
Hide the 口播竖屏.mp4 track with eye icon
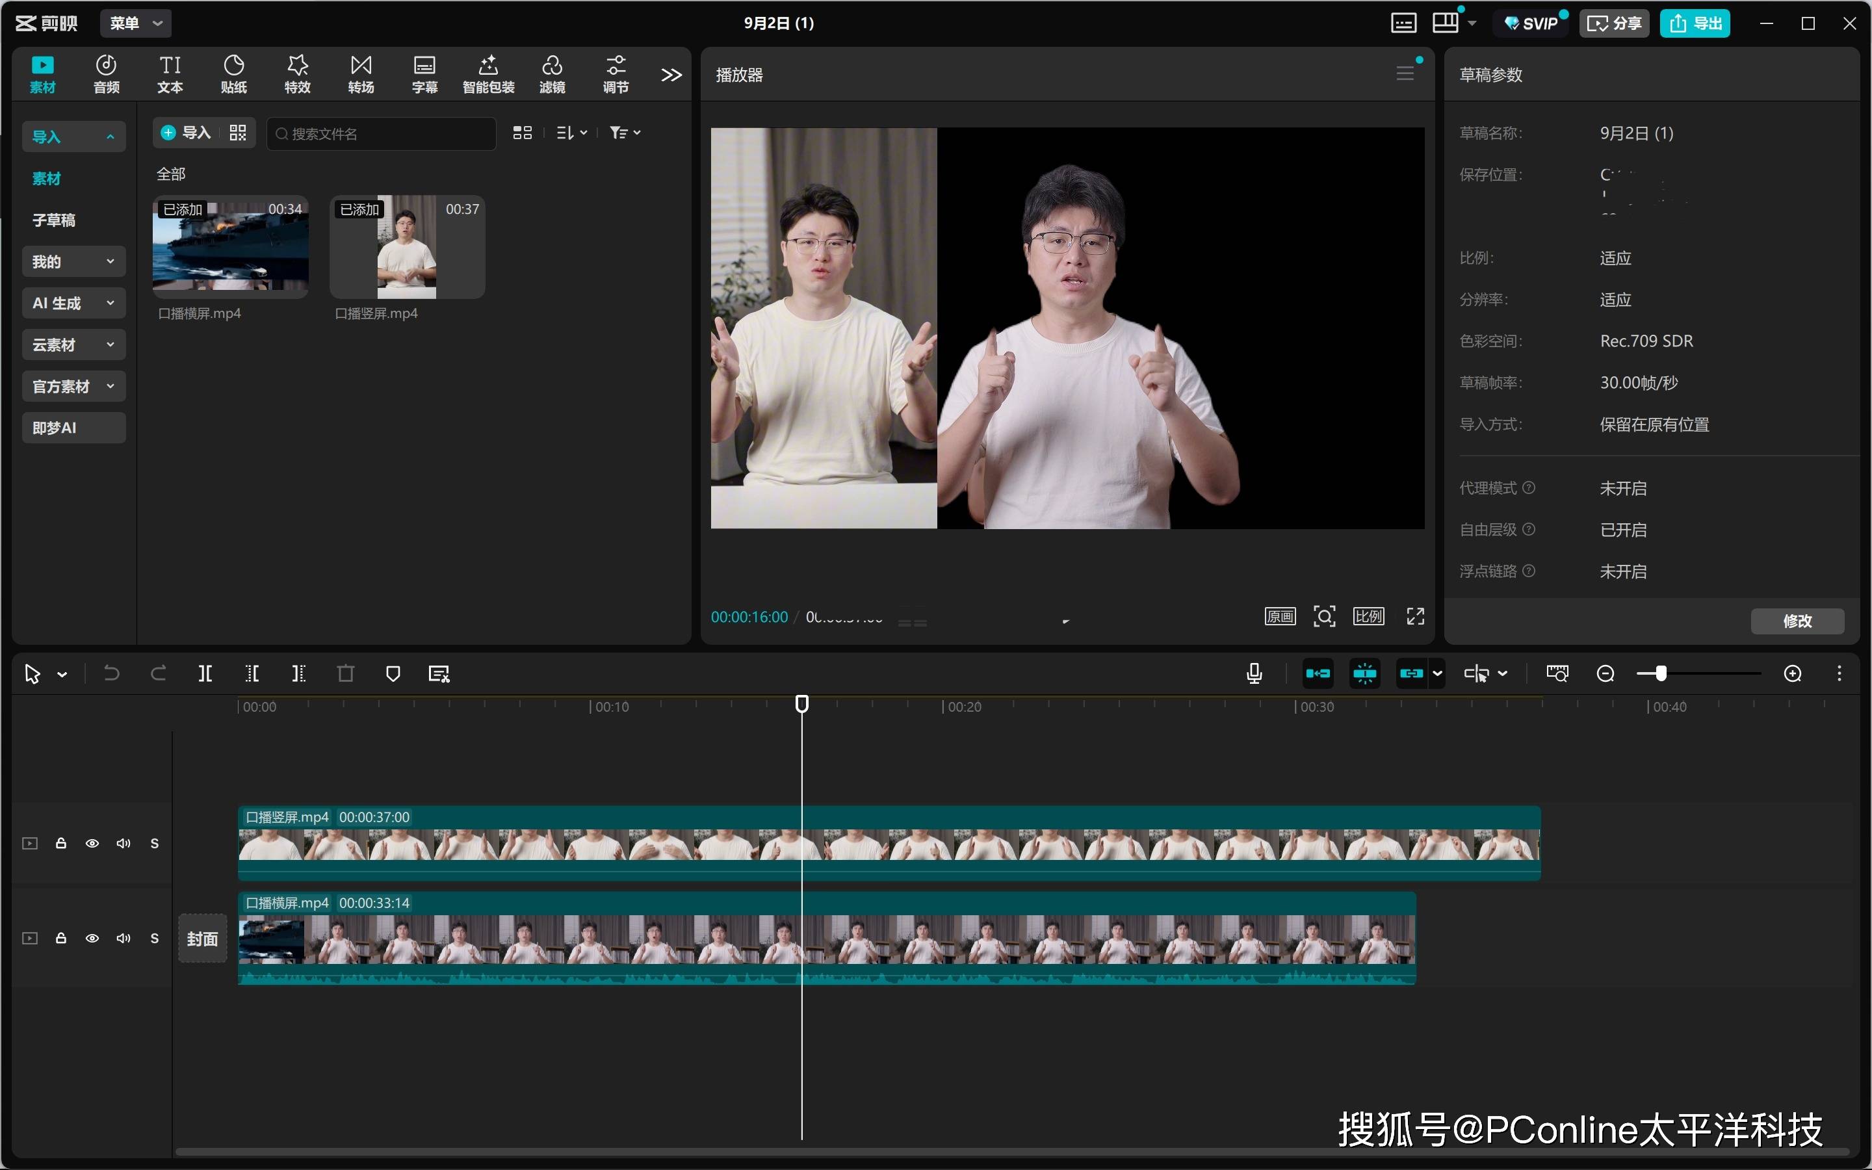pyautogui.click(x=92, y=844)
